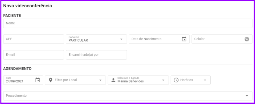Click the E-mail input field
255x104 pixels.
click(33, 55)
